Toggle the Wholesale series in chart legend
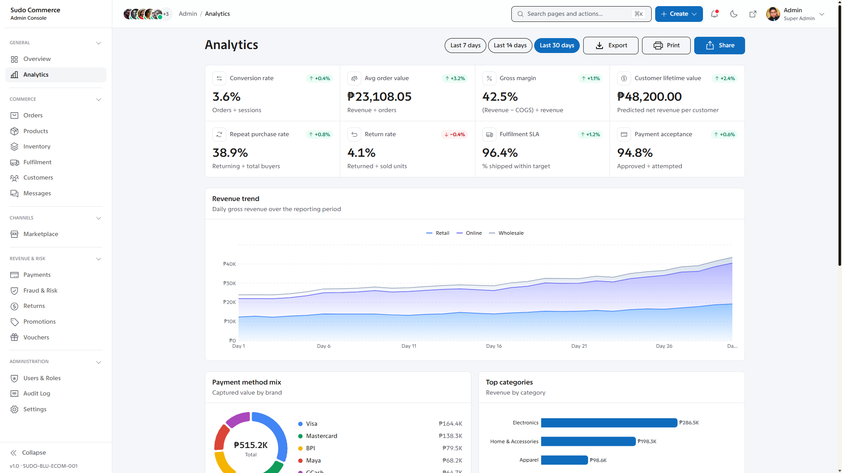Viewport: 842px width, 473px height. (x=506, y=233)
